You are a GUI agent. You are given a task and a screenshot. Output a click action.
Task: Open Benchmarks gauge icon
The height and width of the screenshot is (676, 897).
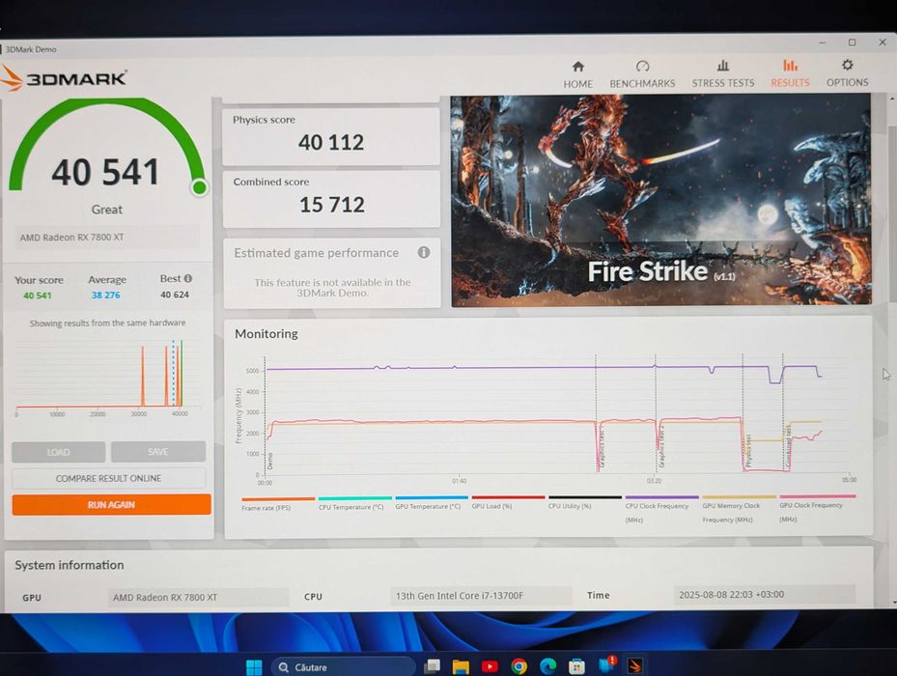click(642, 66)
